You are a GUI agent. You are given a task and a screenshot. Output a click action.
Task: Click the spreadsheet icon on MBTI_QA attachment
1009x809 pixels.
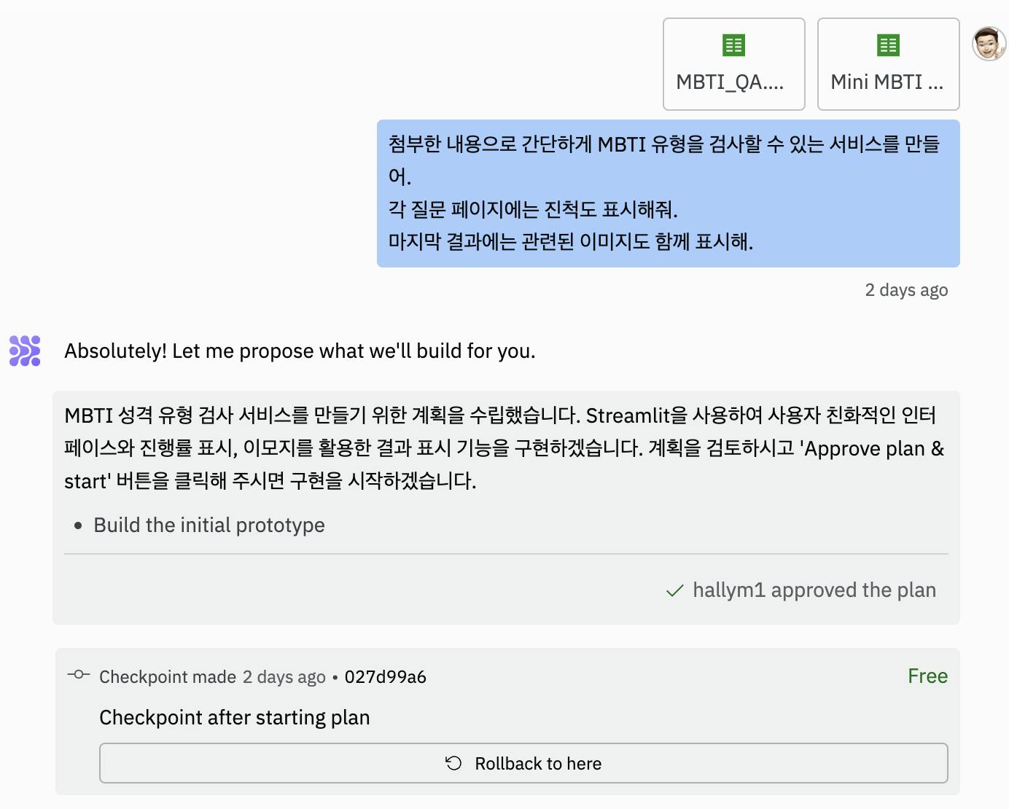(733, 45)
